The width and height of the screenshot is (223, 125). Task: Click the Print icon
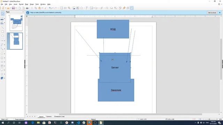coord(27,8)
